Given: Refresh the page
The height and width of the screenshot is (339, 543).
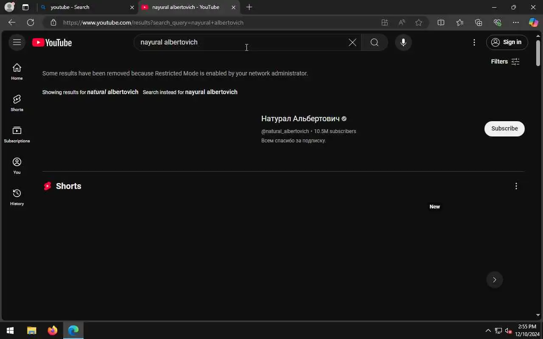Looking at the screenshot, I should pos(31,22).
